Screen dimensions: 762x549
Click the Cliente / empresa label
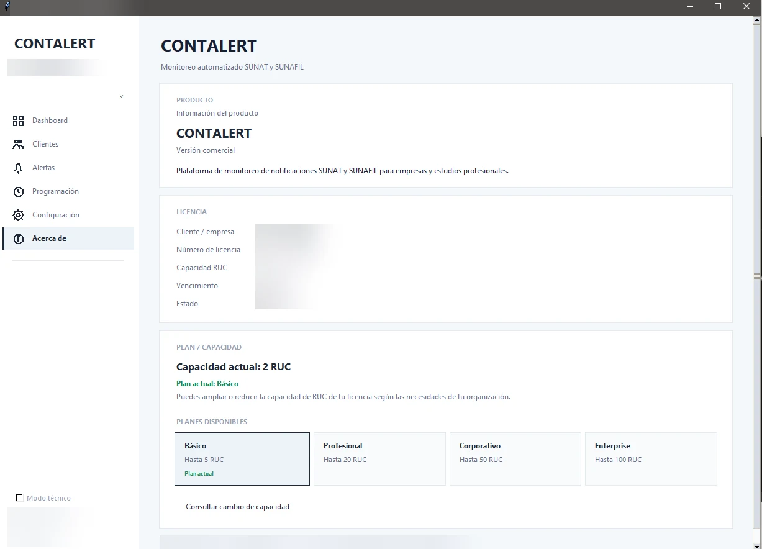tap(205, 232)
